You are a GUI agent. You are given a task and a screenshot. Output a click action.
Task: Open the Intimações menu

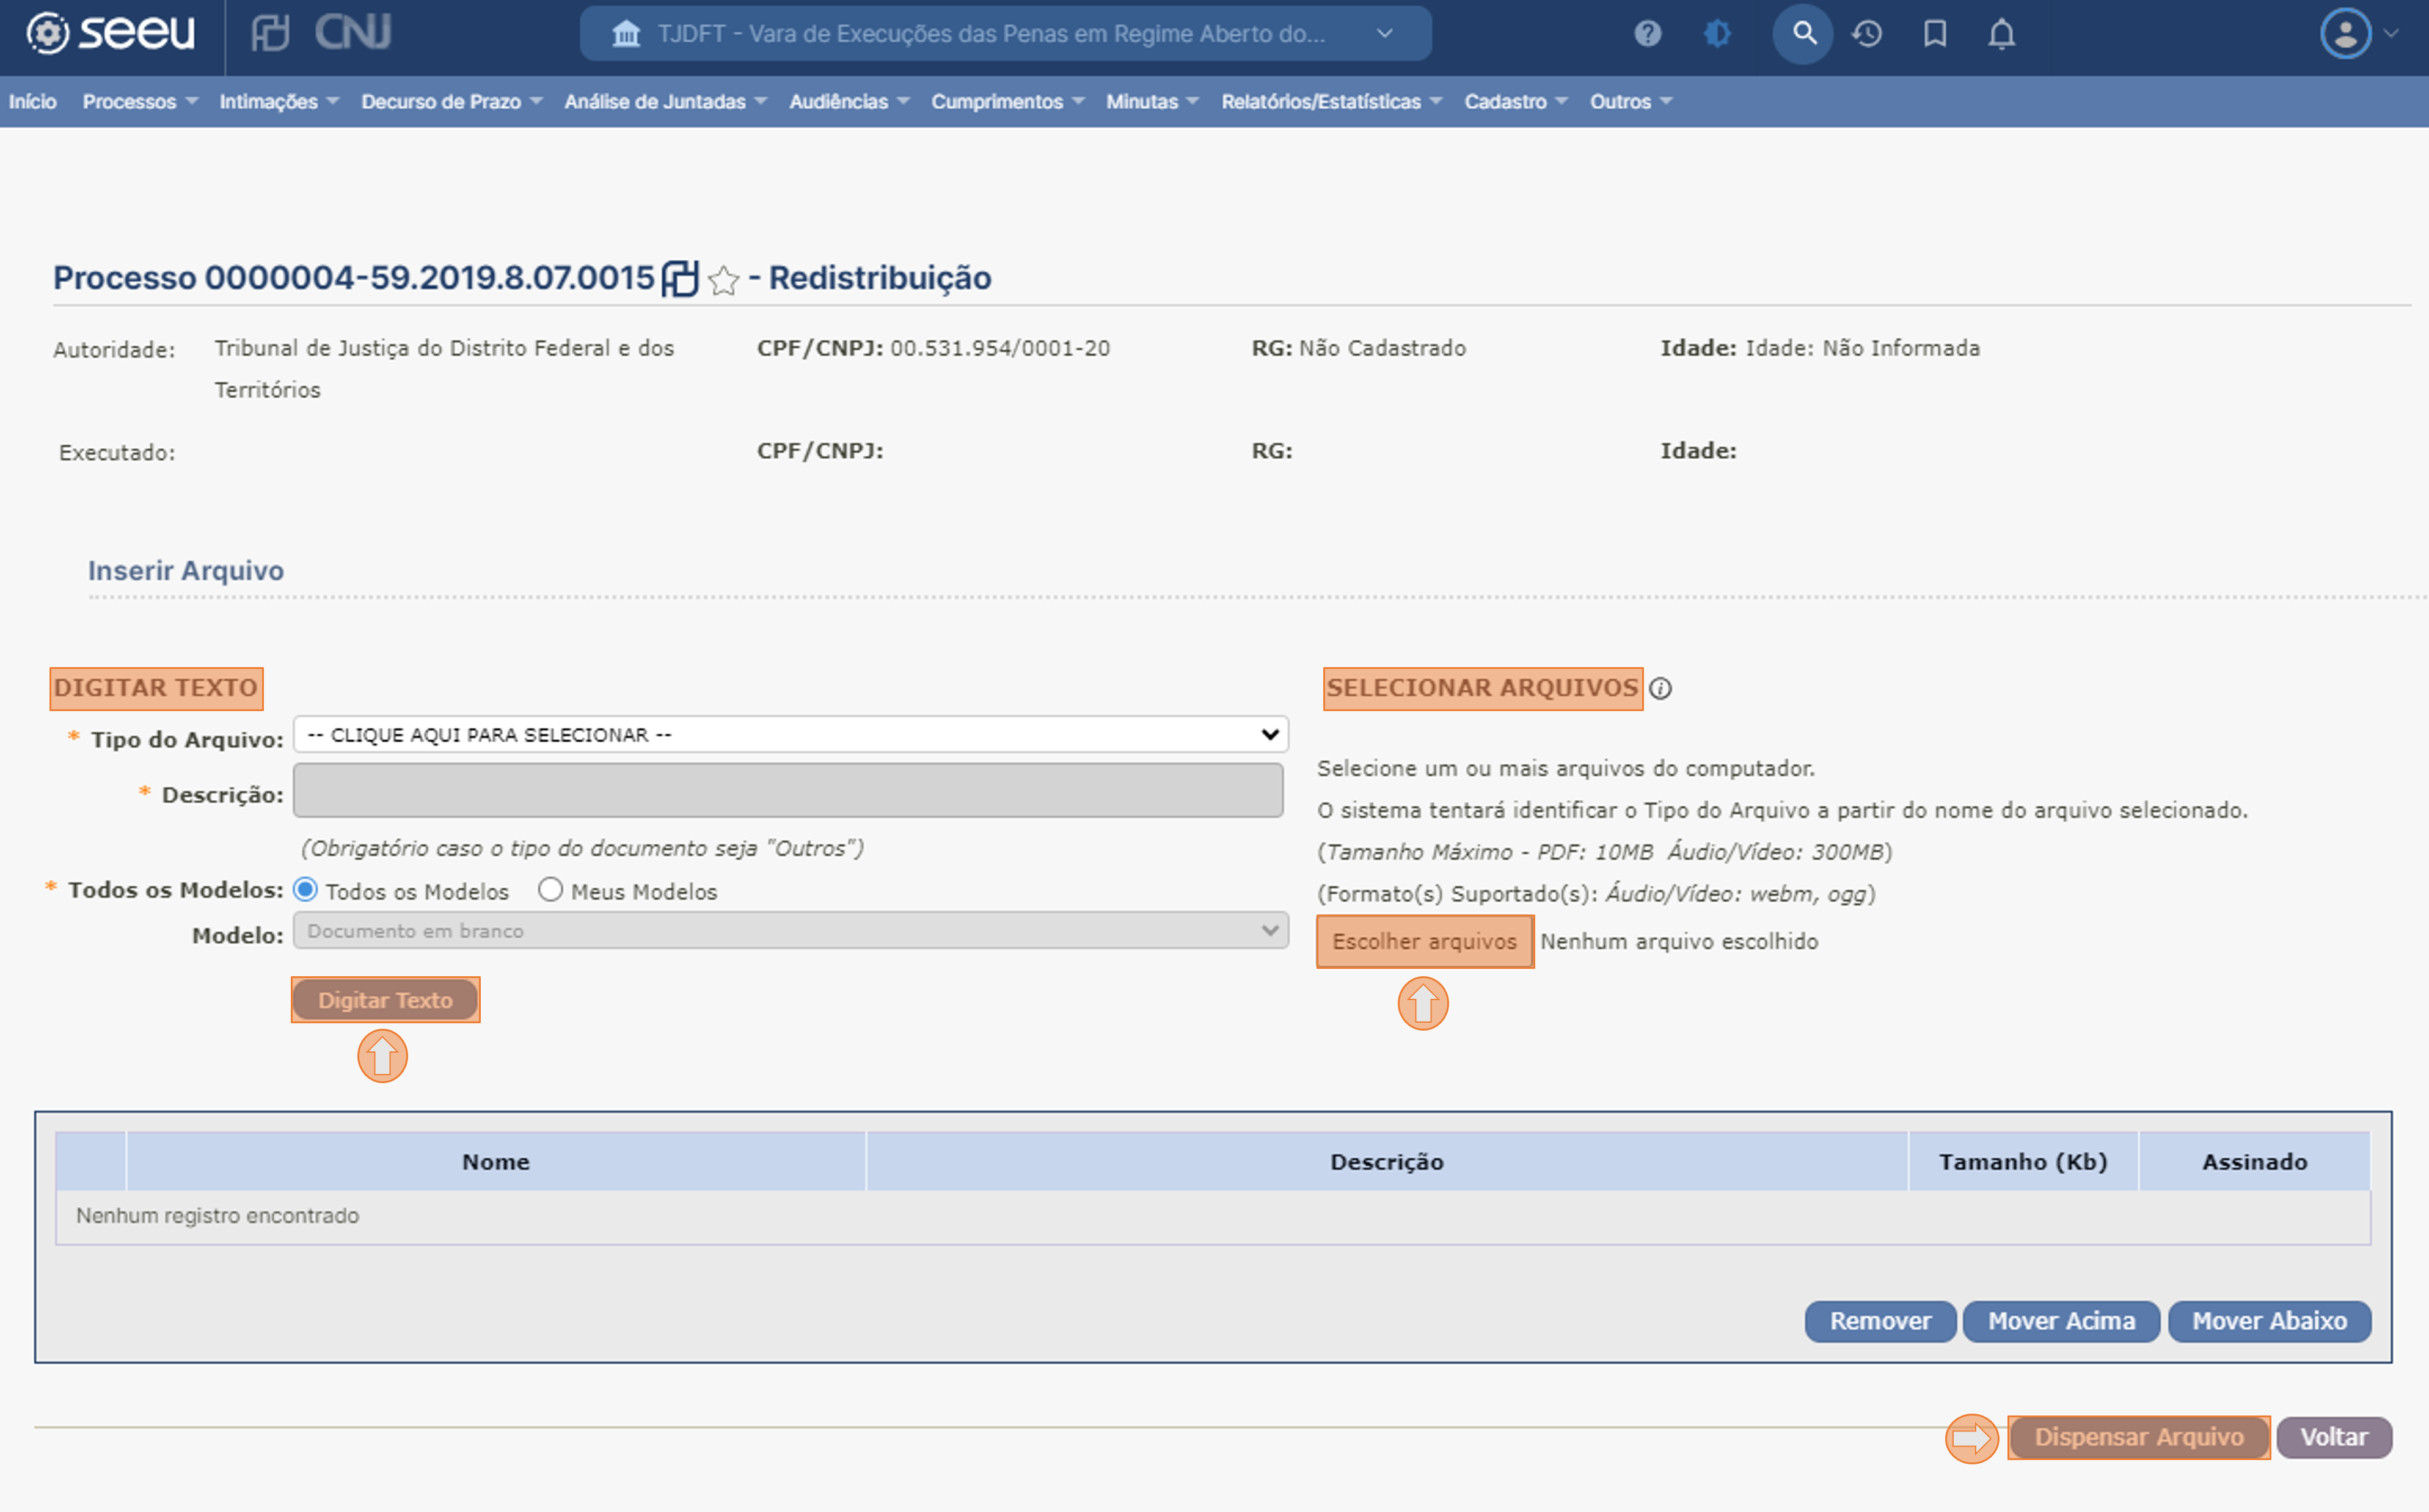[279, 102]
